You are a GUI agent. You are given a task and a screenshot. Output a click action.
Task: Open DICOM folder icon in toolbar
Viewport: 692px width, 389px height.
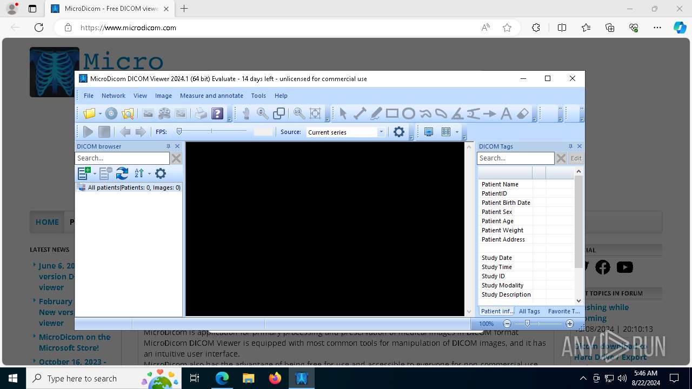(x=89, y=113)
